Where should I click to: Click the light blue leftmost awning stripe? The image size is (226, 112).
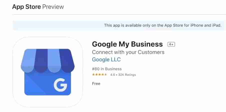click(28, 61)
